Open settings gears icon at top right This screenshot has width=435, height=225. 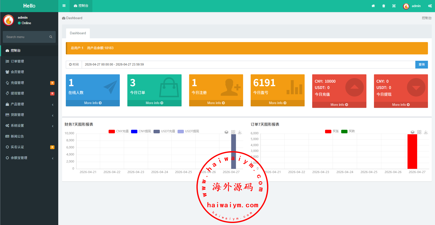coord(430,6)
